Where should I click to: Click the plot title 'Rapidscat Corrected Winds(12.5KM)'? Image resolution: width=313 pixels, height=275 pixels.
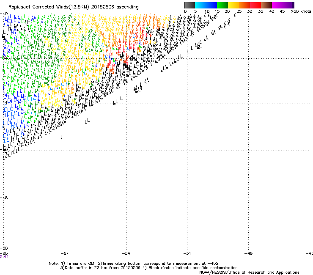pos(49,7)
